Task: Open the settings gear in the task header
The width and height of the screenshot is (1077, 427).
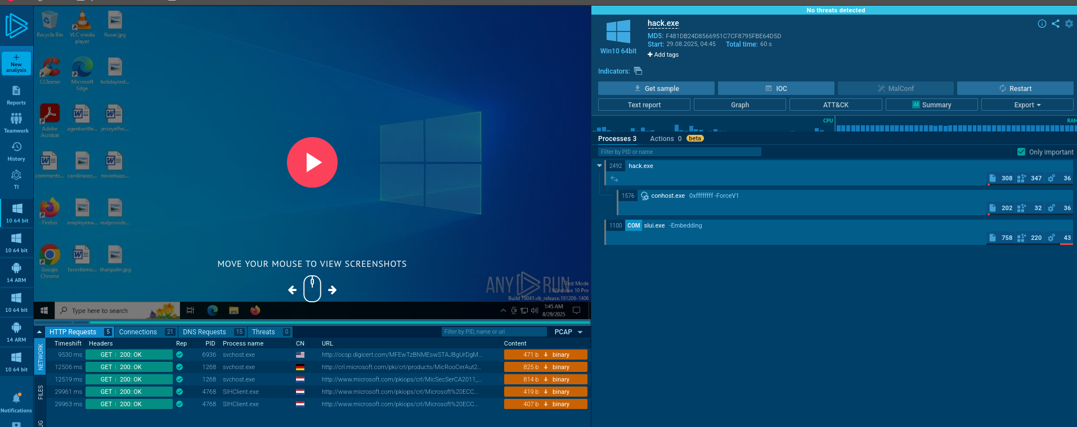Action: [1069, 24]
